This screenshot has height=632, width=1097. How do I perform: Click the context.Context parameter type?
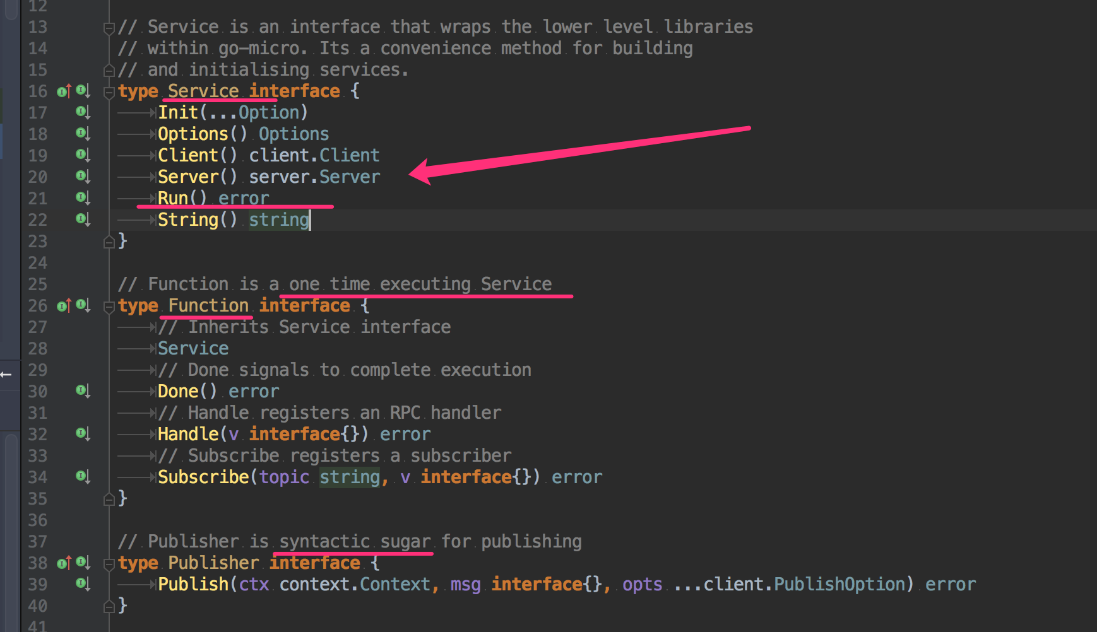point(355,584)
